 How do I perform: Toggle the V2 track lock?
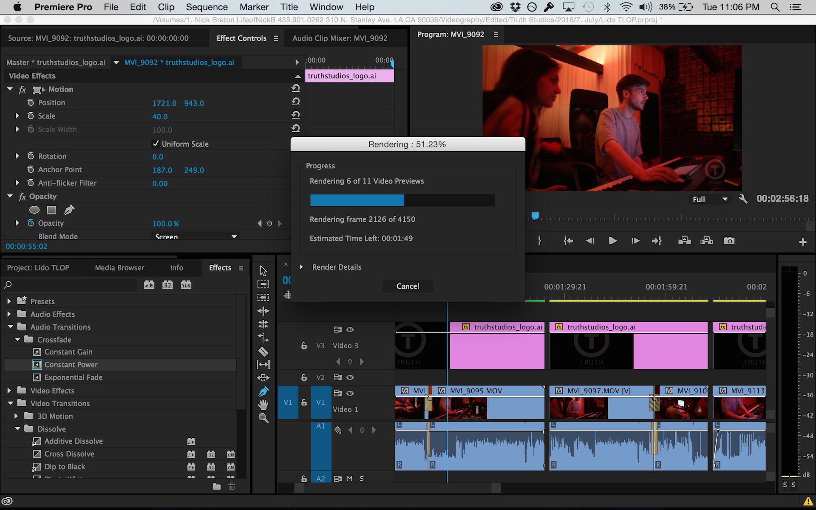[x=304, y=377]
